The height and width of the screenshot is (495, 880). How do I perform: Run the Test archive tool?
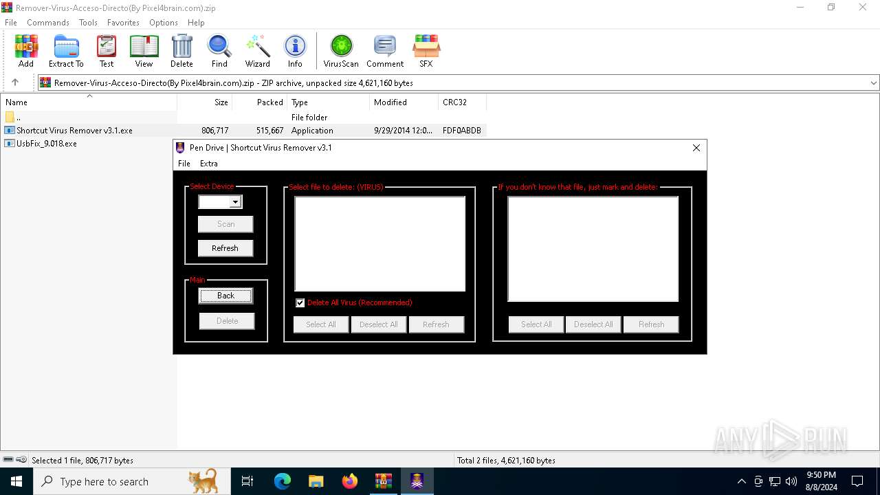107,52
